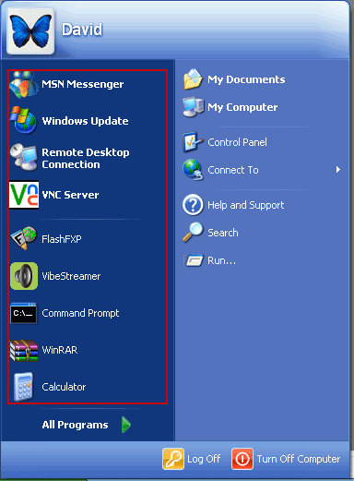Click the blue butterfly user picture
The image size is (354, 481).
click(x=30, y=31)
